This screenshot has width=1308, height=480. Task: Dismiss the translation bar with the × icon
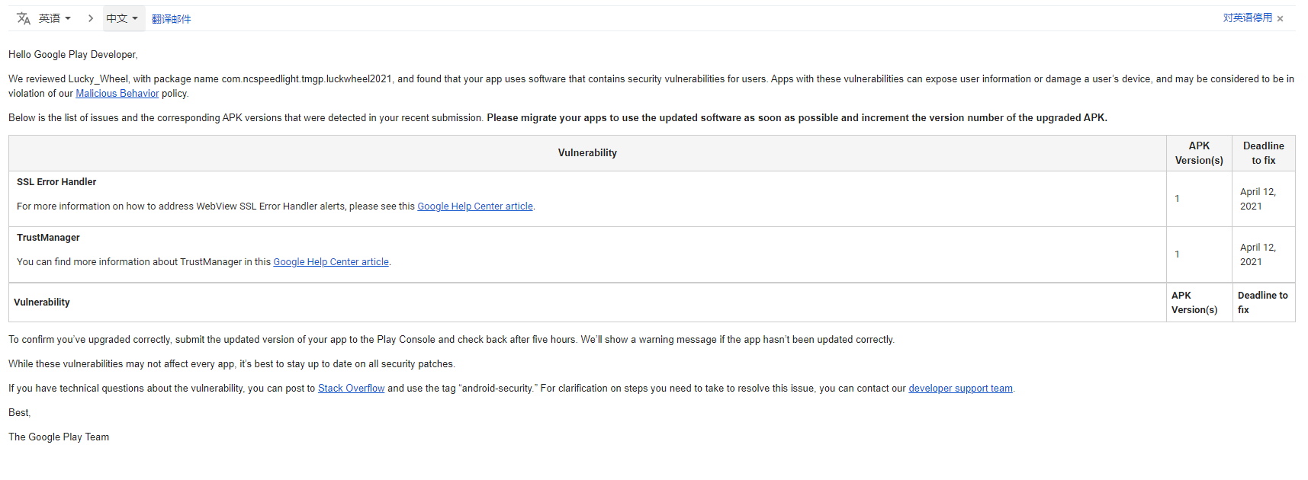click(x=1280, y=19)
